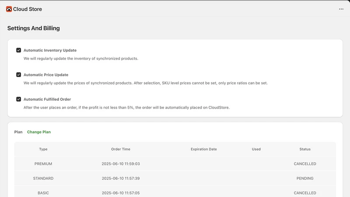Click the Change Plan link
The height and width of the screenshot is (197, 350).
39,132
